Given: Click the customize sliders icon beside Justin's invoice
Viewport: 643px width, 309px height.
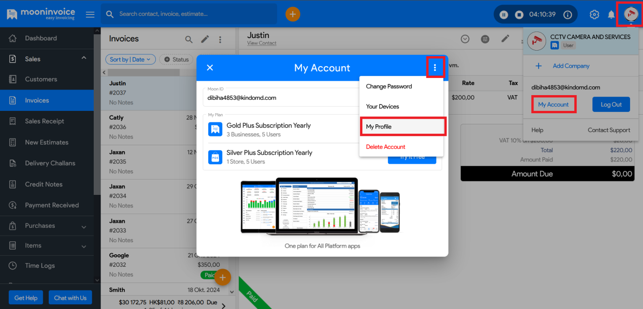Looking at the screenshot, I should (485, 39).
